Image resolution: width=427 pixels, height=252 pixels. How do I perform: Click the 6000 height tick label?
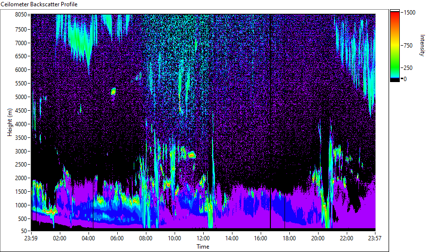point(21,70)
